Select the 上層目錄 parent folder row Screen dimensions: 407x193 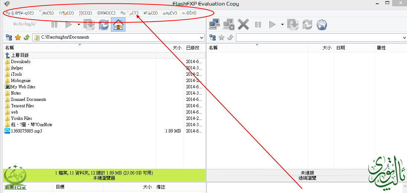pyautogui.click(x=104, y=55)
